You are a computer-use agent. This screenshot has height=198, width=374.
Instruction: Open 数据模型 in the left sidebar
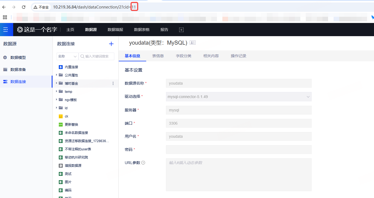[x=18, y=58]
